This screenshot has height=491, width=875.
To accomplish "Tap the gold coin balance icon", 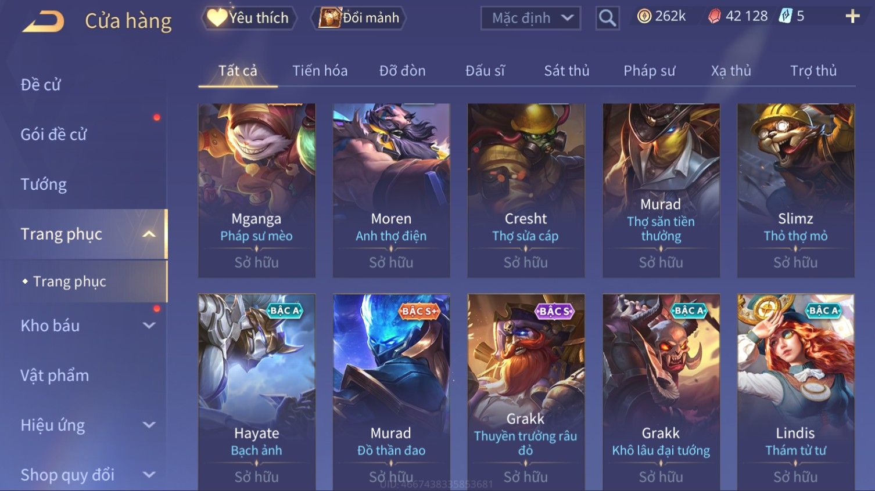I will (x=644, y=16).
